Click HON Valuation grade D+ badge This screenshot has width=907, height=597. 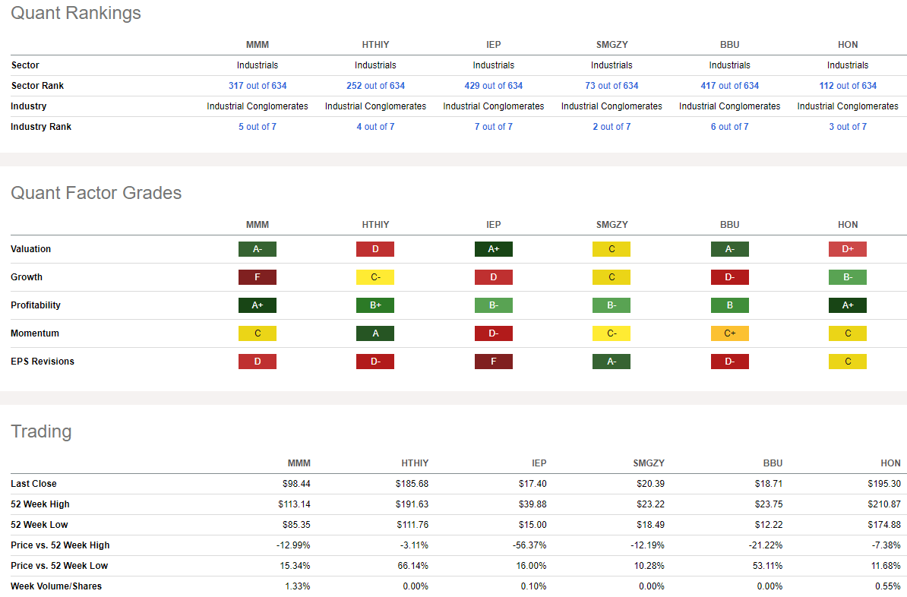pyautogui.click(x=848, y=249)
